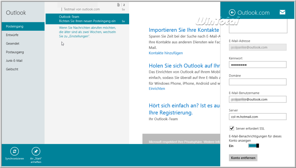The height and width of the screenshot is (168, 296).
Task: Switch off the E-Mail-Benachrichtigungen toggle
Action: [253, 145]
